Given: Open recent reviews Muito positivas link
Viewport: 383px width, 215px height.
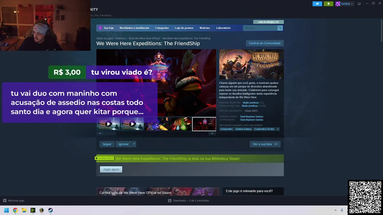Looking at the screenshot, I should coord(251,103).
